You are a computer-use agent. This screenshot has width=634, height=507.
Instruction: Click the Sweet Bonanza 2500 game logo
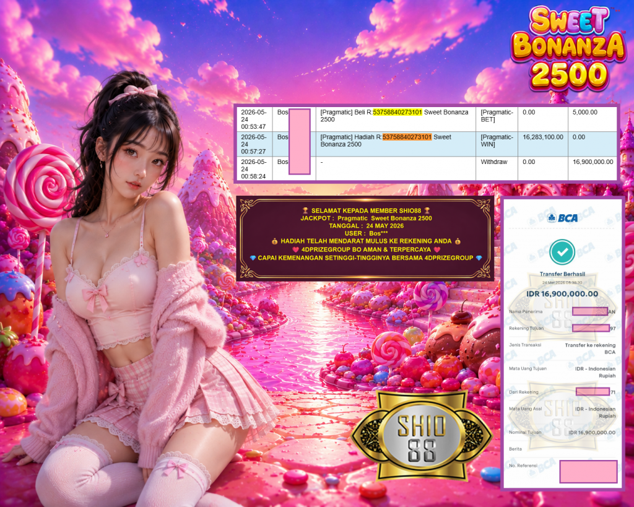click(568, 48)
